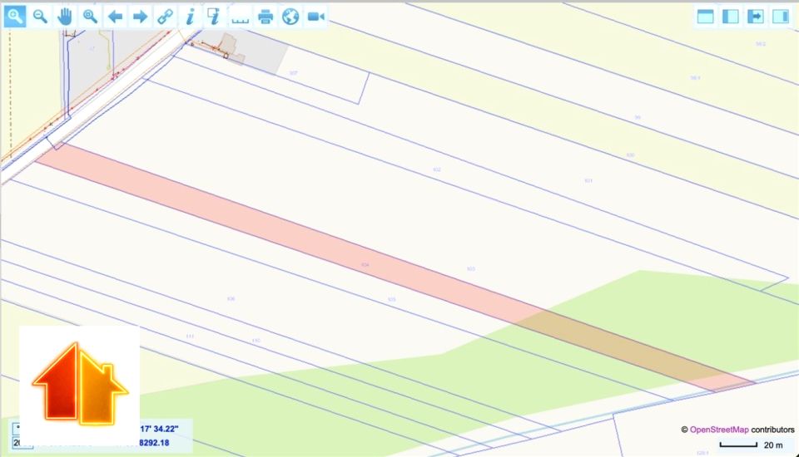
Task: Toggle the left side panel
Action: [x=730, y=17]
